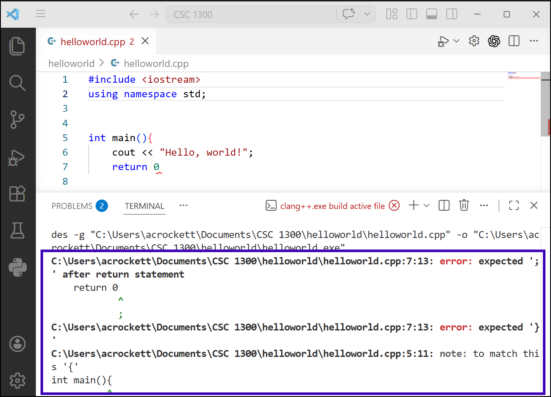Open the Extensions view
Image resolution: width=551 pixels, height=397 pixels.
tap(17, 194)
